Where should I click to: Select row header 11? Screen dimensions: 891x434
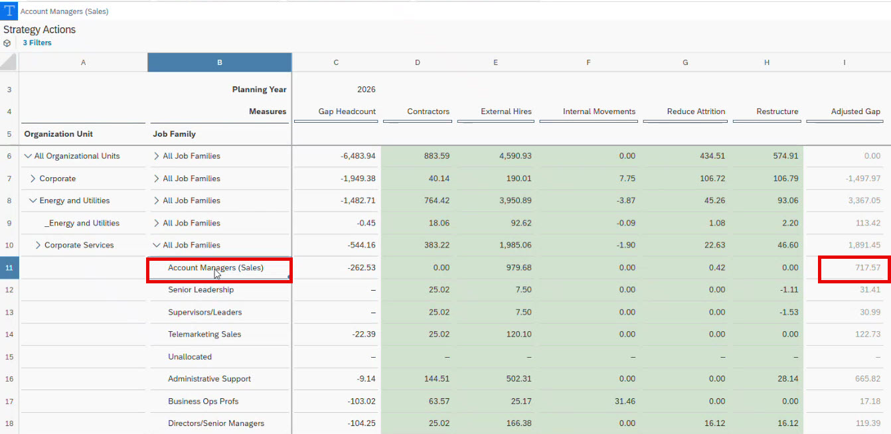click(x=9, y=268)
